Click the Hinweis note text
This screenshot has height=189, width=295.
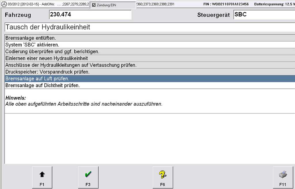click(x=84, y=104)
